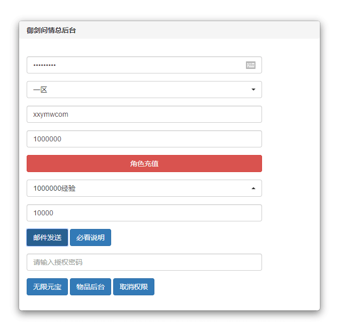Click the 取消权限 revoke button
The width and height of the screenshot is (341, 322).
[x=134, y=287]
